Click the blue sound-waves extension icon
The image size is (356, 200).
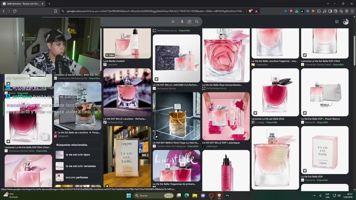pos(285,11)
